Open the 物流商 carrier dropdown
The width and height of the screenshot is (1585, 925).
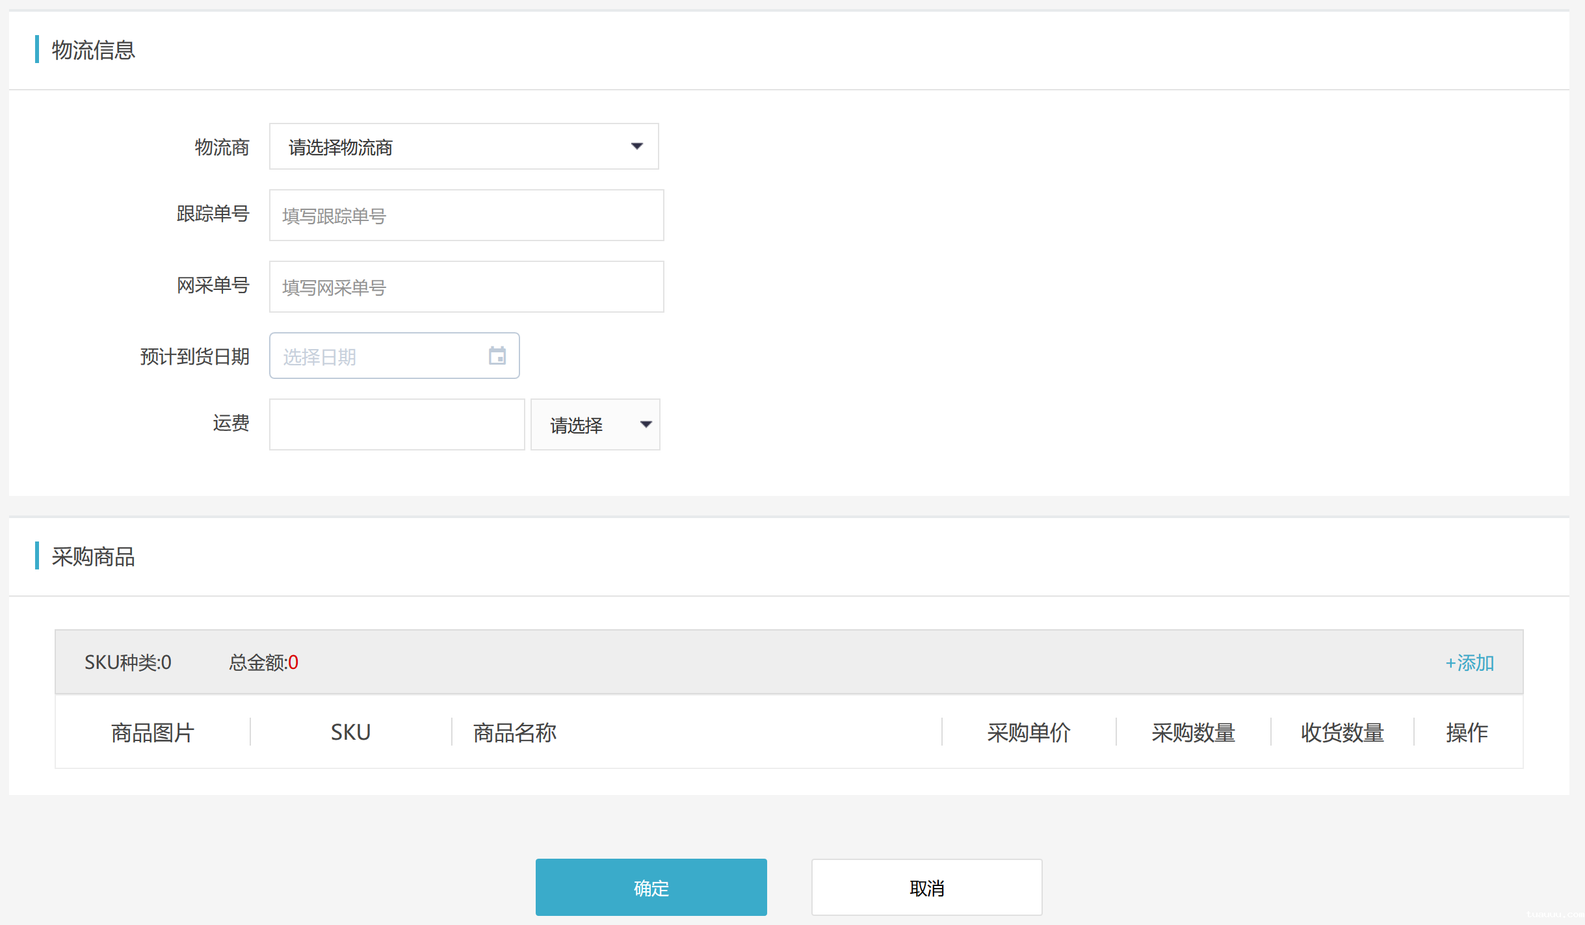pos(463,146)
